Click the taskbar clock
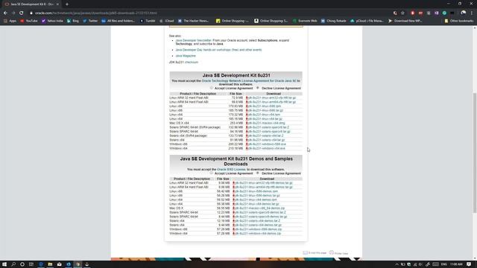 point(456,264)
